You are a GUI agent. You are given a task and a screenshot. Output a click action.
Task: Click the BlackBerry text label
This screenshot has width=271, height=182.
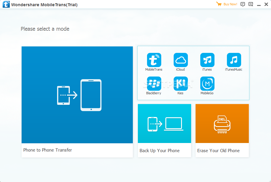coord(154,93)
